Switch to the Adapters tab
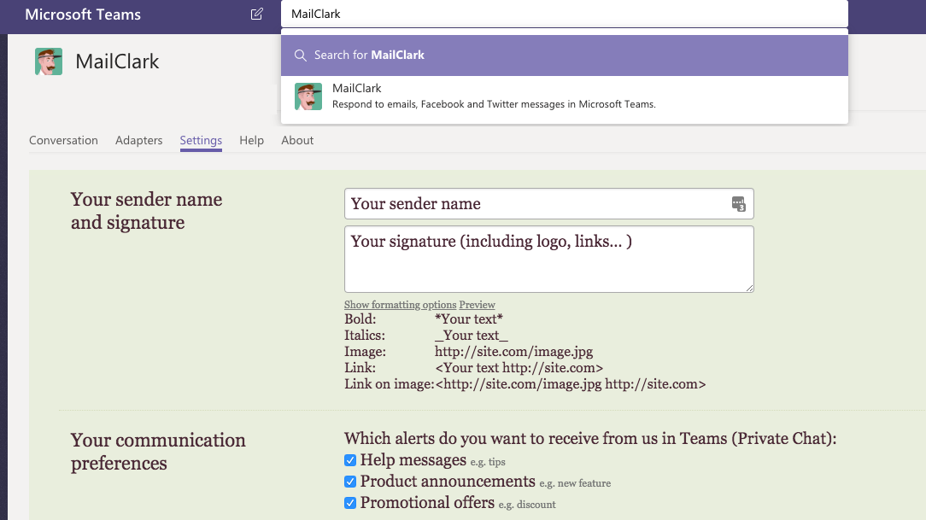This screenshot has width=926, height=520. tap(138, 141)
